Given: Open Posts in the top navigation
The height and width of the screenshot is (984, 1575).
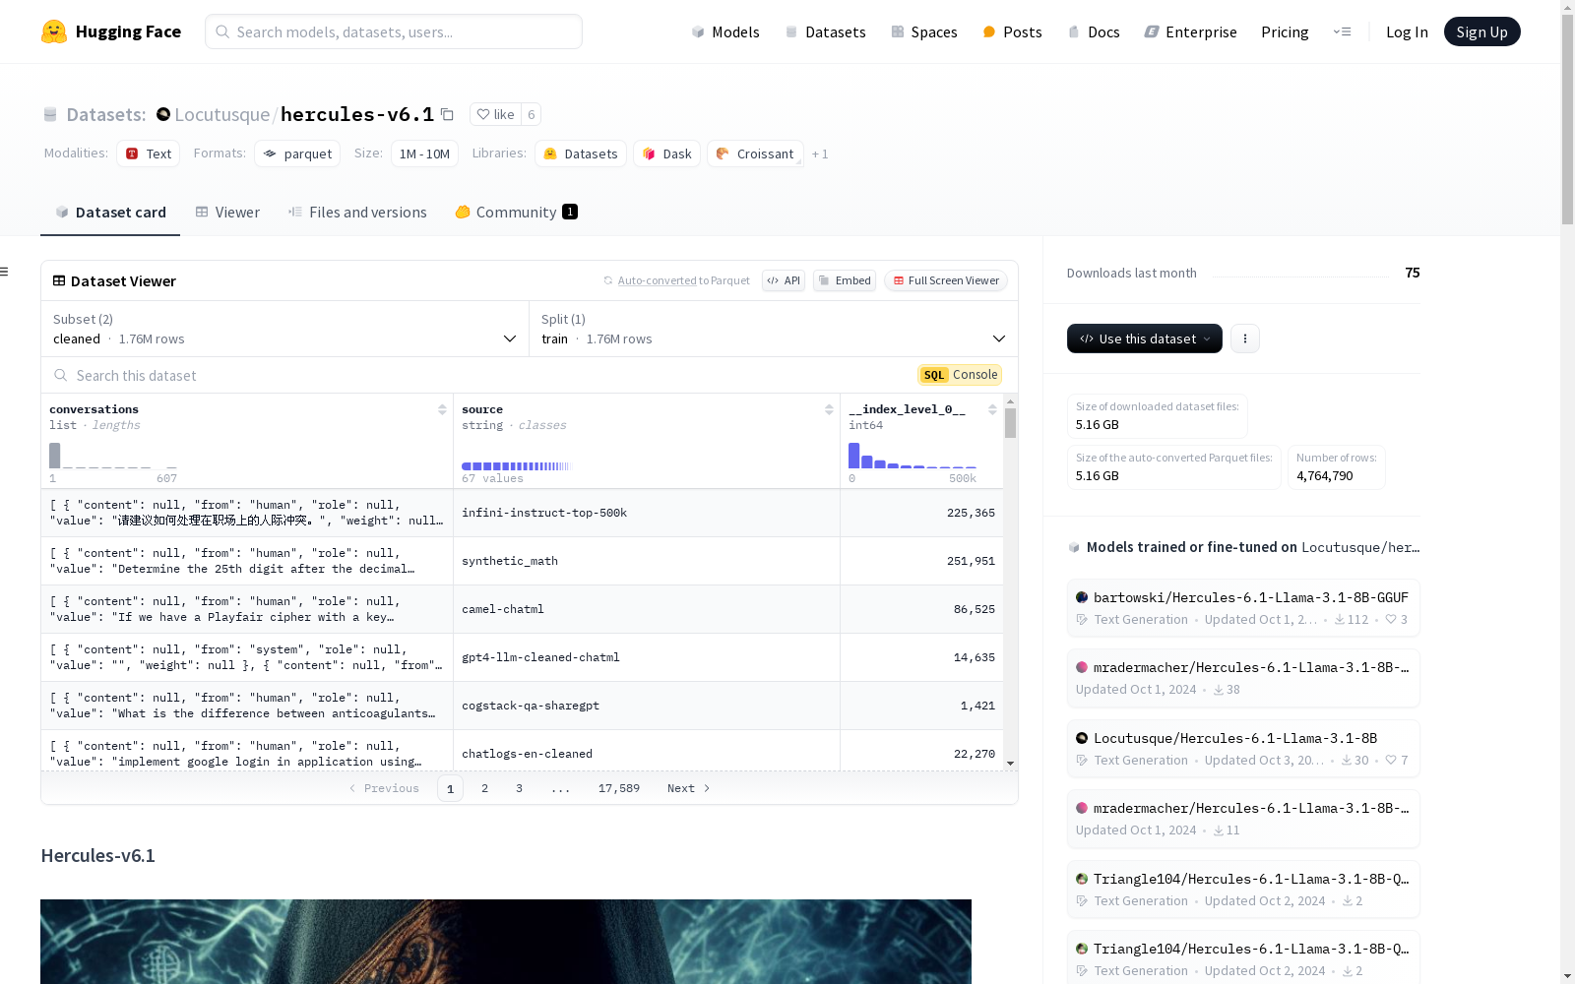Looking at the screenshot, I should pyautogui.click(x=1012, y=31).
